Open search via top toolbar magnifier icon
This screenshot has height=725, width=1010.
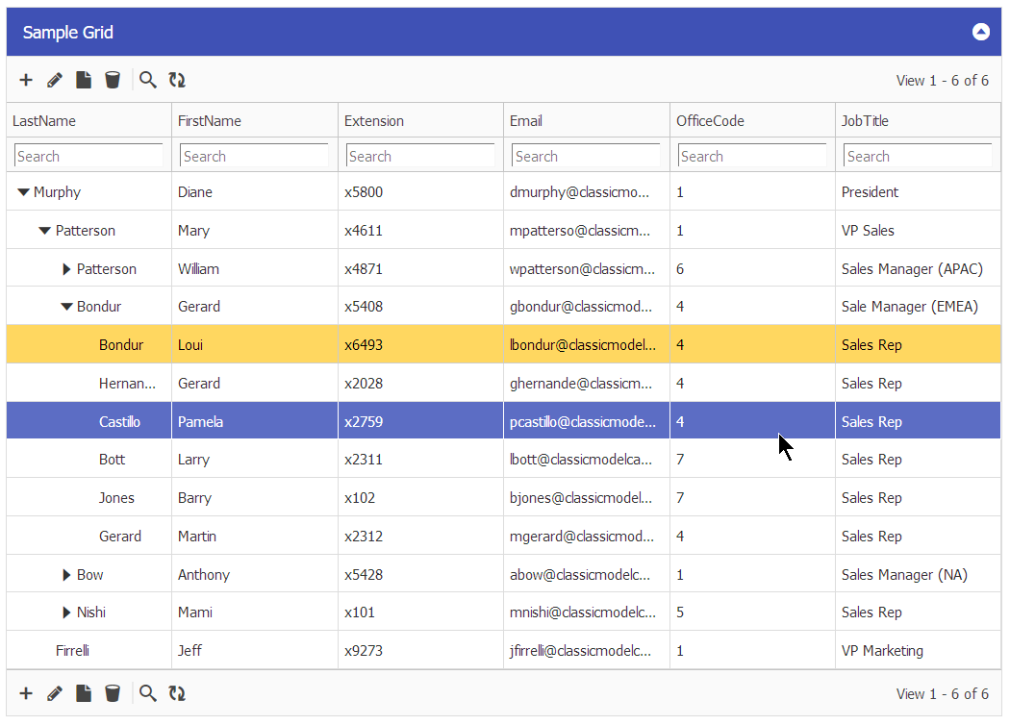(147, 80)
